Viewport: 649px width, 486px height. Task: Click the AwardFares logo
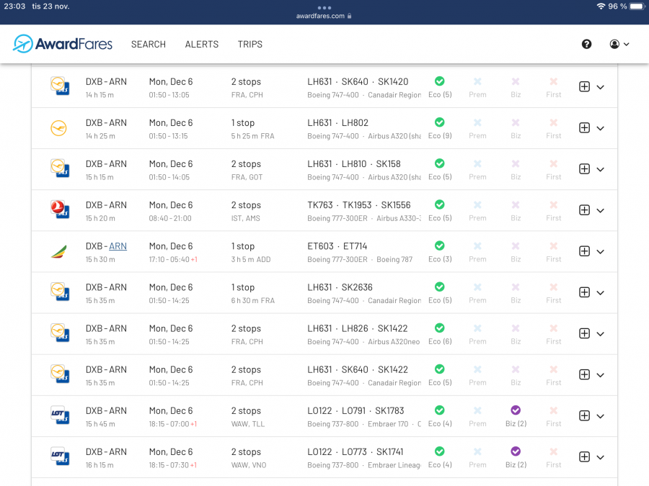(x=63, y=44)
